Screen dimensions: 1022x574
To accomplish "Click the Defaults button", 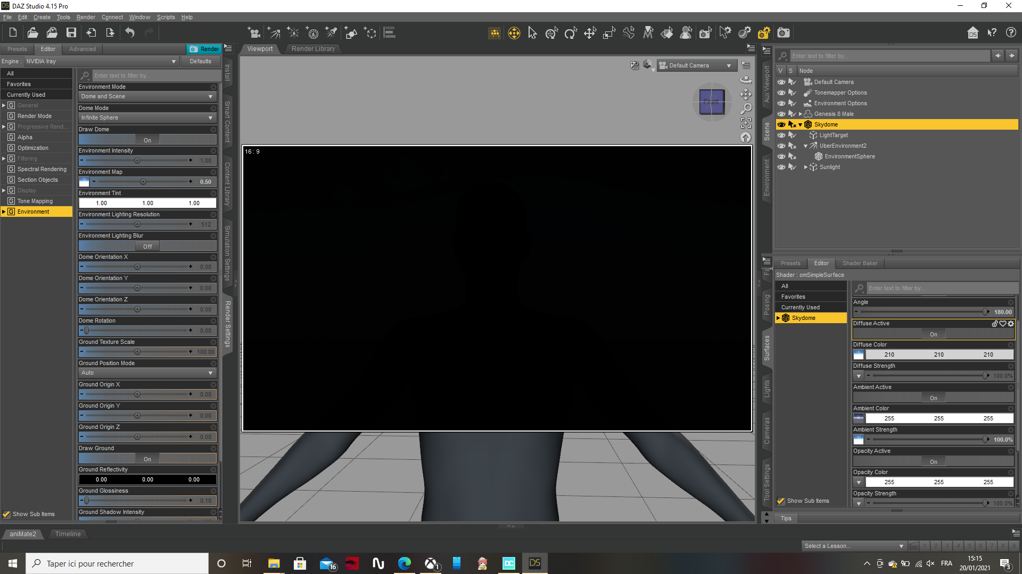I will pyautogui.click(x=200, y=61).
